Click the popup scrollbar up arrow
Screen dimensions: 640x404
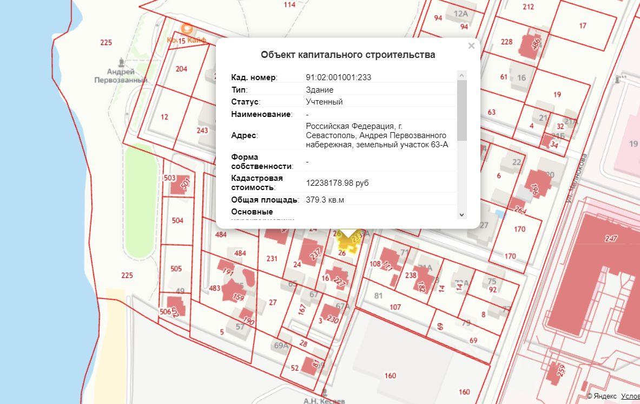point(461,75)
